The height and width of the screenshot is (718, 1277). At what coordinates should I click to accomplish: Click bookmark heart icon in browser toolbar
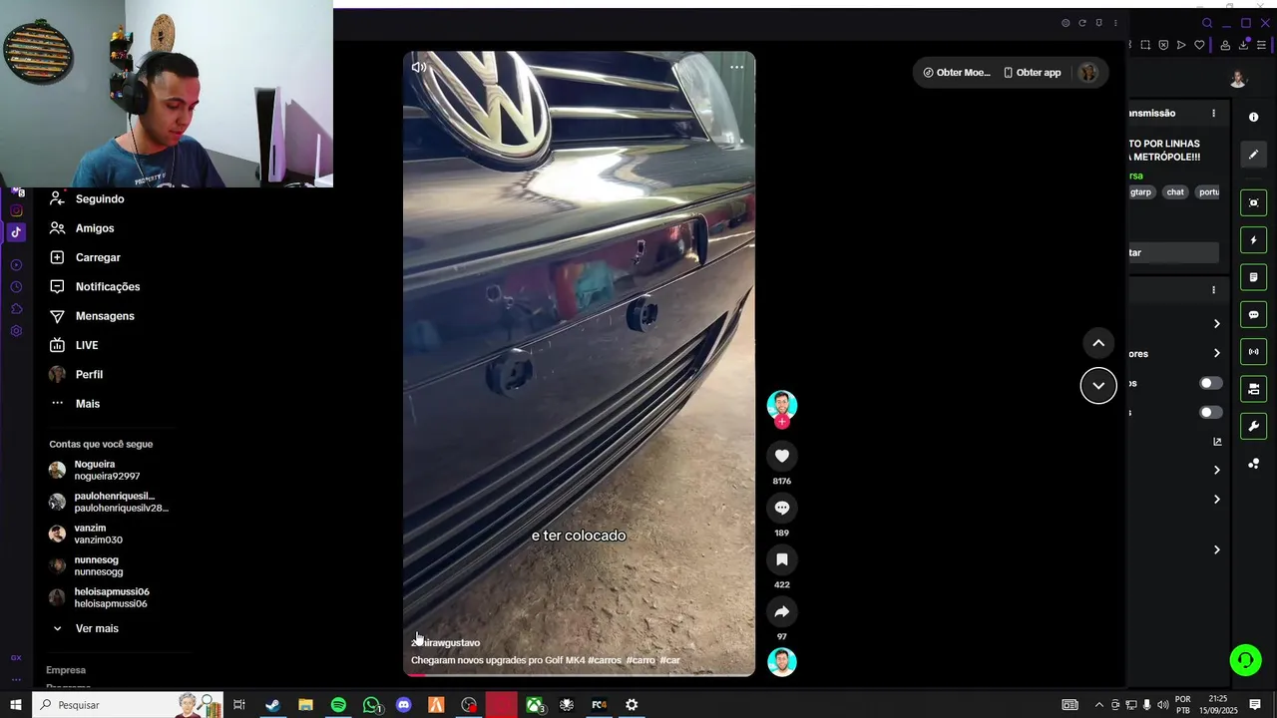pos(1199,45)
